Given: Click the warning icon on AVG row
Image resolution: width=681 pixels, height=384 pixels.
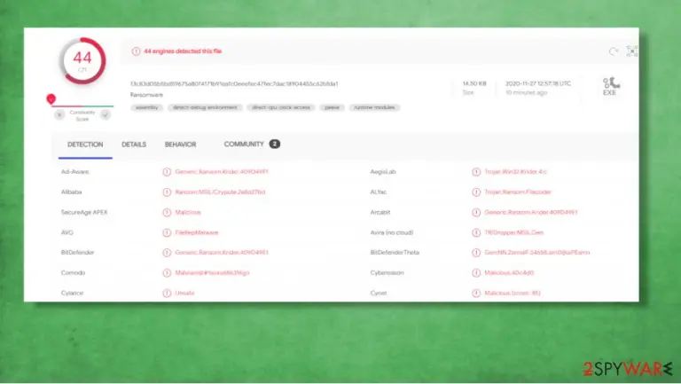Looking at the screenshot, I should (167, 233).
